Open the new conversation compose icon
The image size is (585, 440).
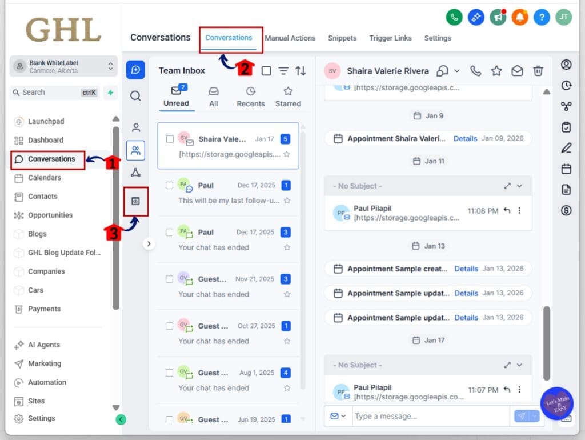[135, 70]
